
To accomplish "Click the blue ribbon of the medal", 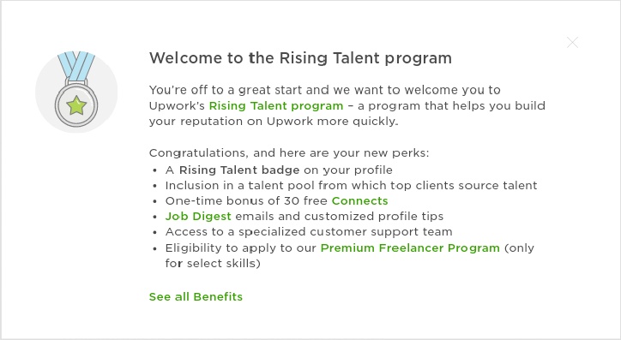I will tap(76, 66).
